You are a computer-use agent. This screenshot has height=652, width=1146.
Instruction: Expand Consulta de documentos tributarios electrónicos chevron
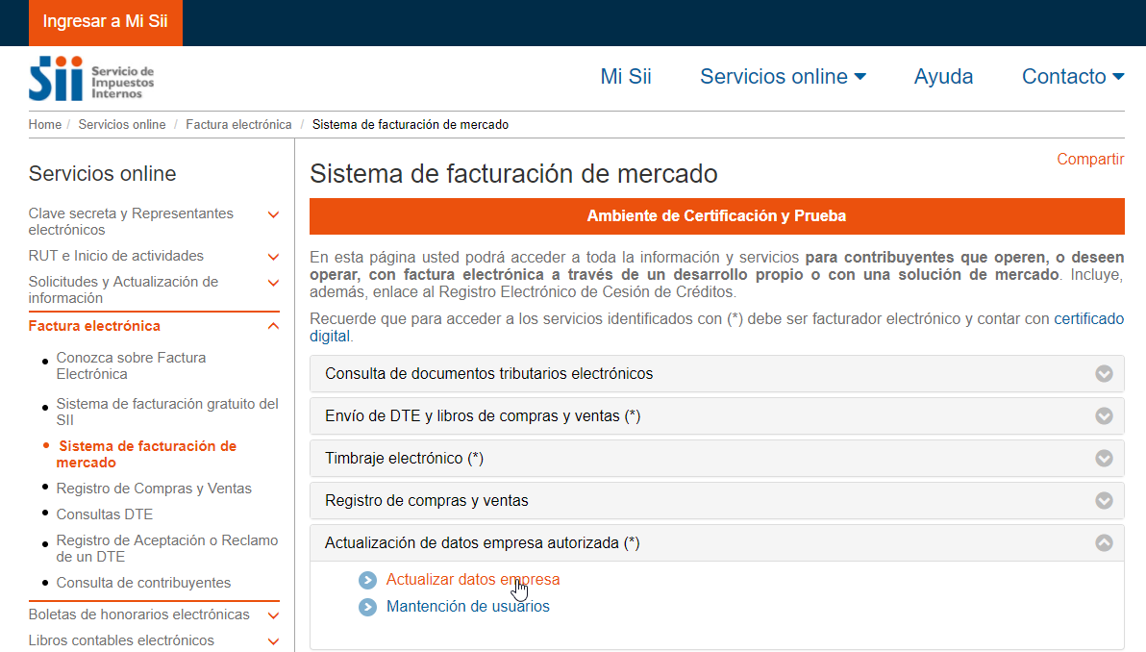(x=1104, y=374)
